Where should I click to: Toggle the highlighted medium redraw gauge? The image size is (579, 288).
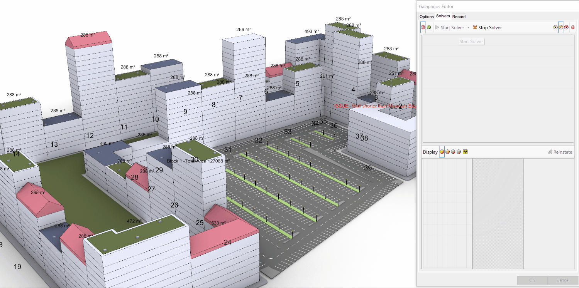tap(561, 27)
